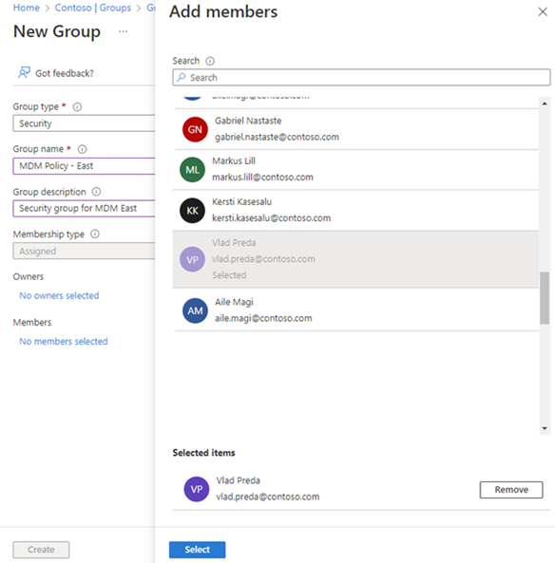Click Kersti Kasesalu's KK avatar
This screenshot has height=563, width=555.
[192, 211]
